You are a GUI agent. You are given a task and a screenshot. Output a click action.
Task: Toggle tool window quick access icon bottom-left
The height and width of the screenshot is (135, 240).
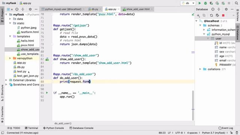coord(3,133)
